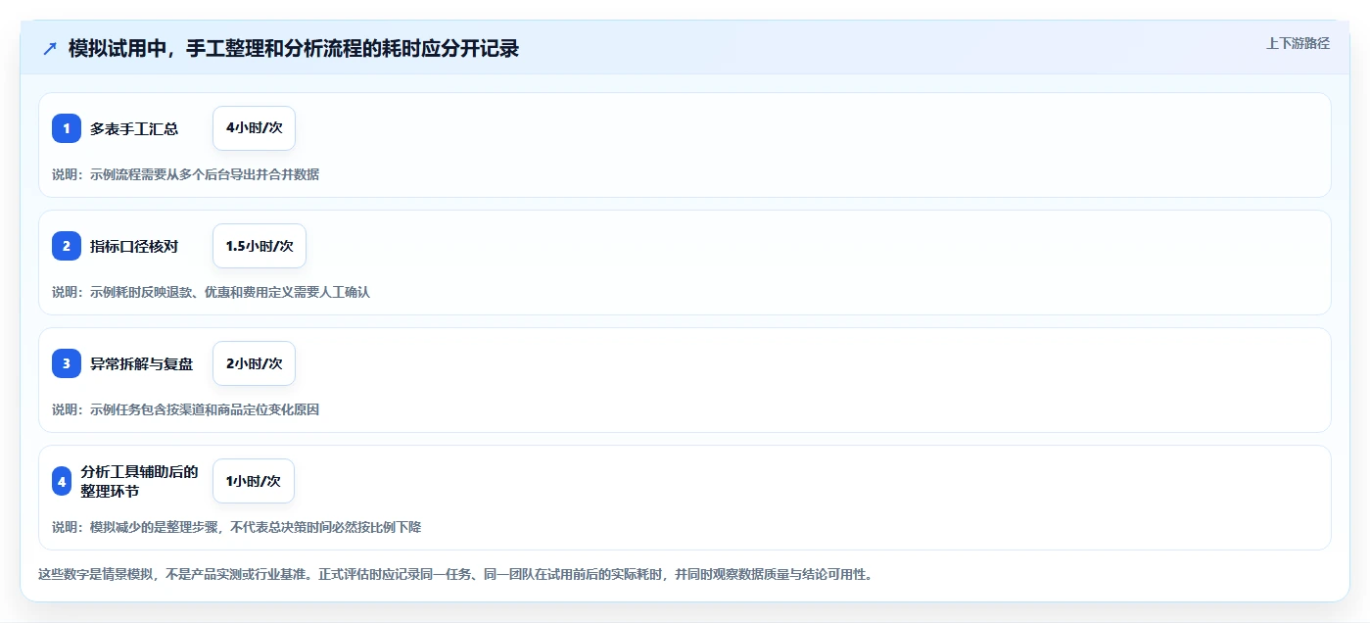Click the note about 退款、优惠和费用定义需要人工确认
Image resolution: width=1370 pixels, height=623 pixels.
click(211, 292)
